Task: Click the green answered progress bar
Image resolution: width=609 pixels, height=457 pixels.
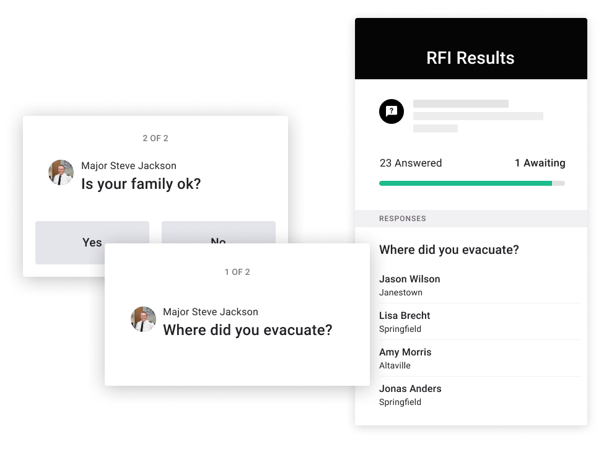Action: pyautogui.click(x=465, y=183)
